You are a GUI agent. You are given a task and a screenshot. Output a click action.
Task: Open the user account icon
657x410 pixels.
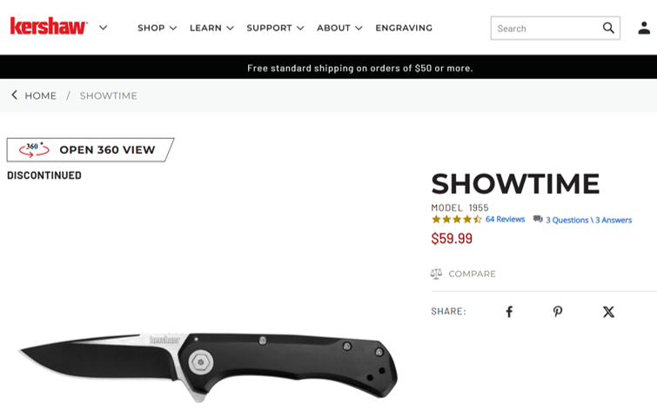pyautogui.click(x=644, y=28)
